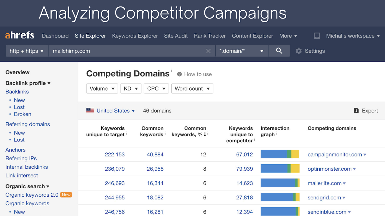This screenshot has height=216, width=385.
Task: Open Referring IPs in sidebar
Action: (21, 158)
